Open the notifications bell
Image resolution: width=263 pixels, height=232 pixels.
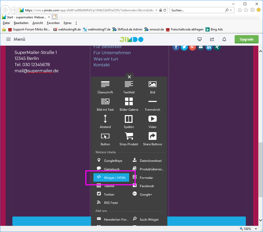(224, 39)
